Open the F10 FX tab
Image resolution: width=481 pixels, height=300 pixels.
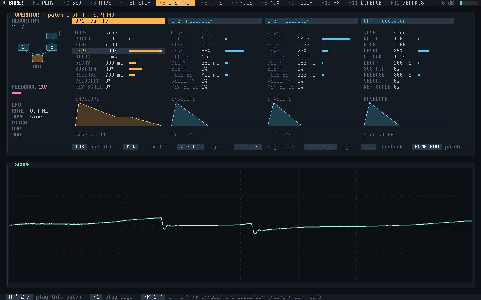pyautogui.click(x=331, y=3)
